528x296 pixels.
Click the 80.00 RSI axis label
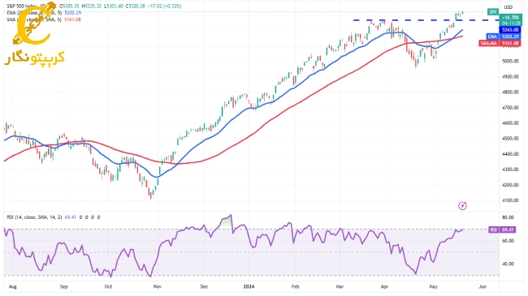508,217
